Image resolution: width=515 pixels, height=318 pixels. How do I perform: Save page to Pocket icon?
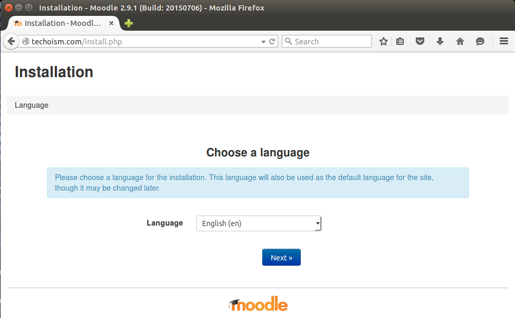click(x=419, y=41)
